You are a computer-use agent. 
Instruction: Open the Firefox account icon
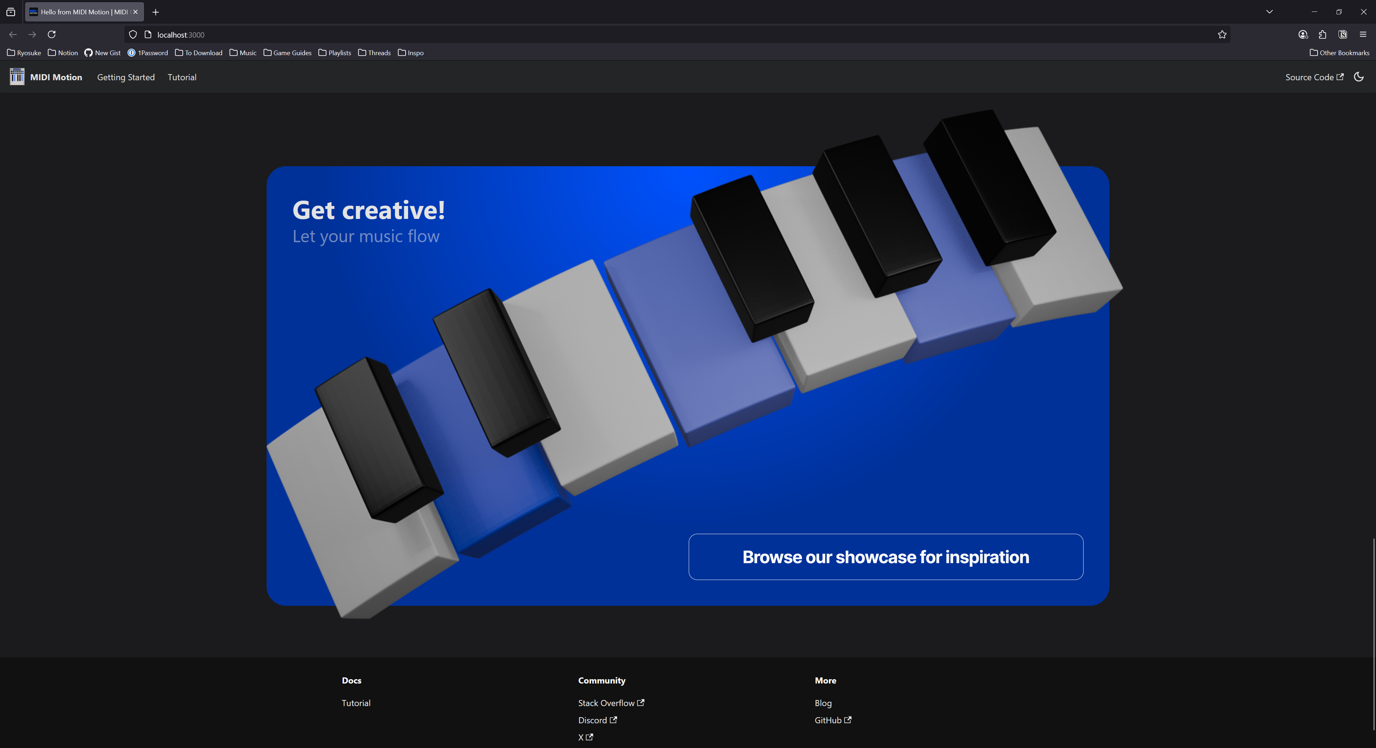1303,35
